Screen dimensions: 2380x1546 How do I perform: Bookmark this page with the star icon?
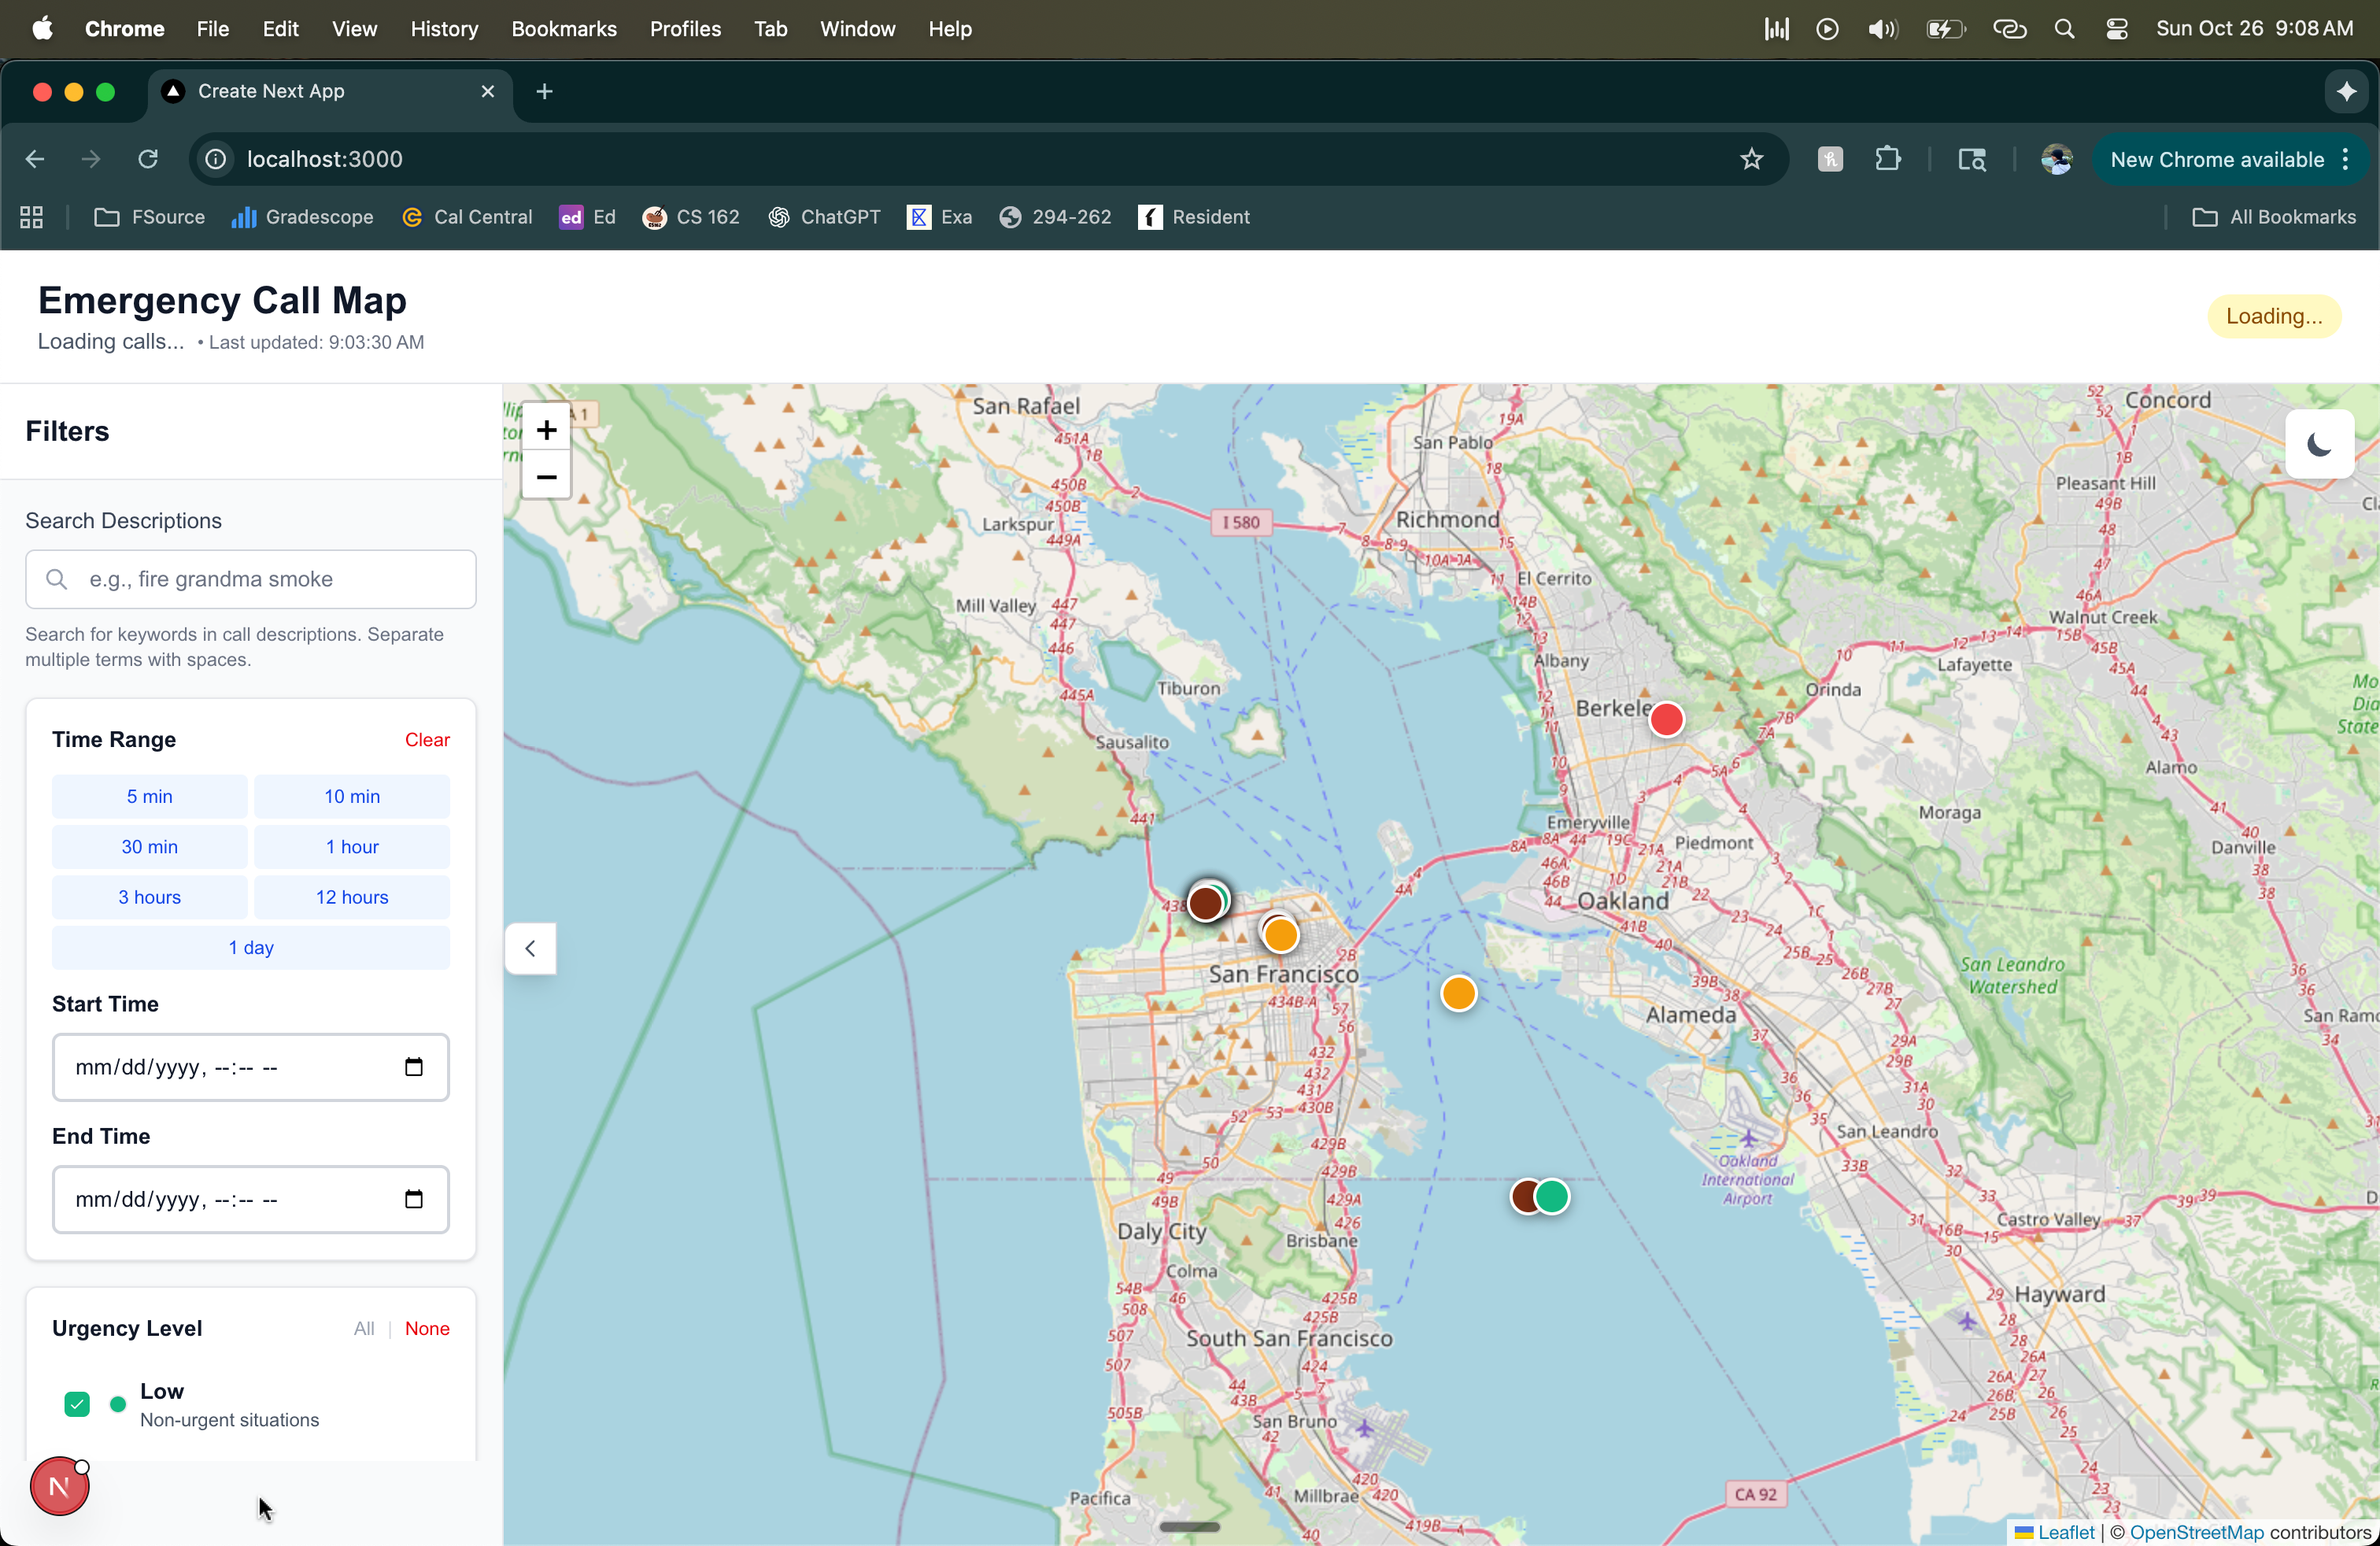click(1751, 159)
